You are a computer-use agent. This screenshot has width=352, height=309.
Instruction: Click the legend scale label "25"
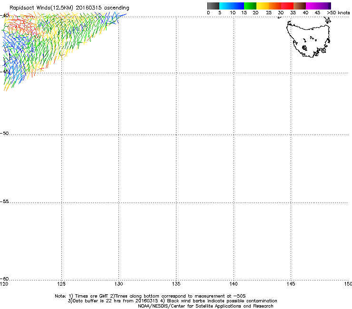[x=269, y=13]
